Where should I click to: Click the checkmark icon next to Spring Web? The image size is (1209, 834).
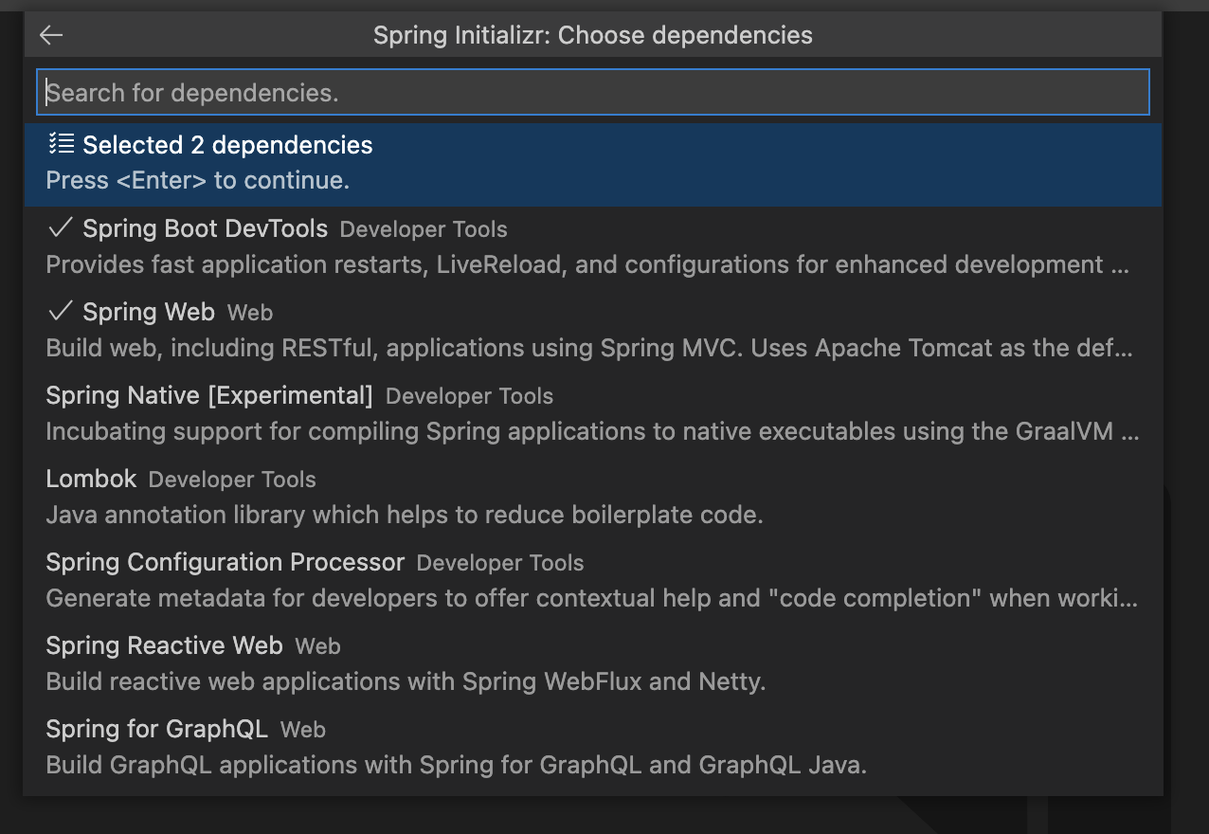tap(61, 312)
